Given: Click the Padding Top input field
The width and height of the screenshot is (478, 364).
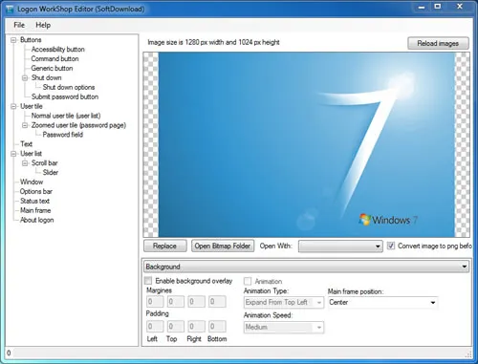Looking at the screenshot, I should coord(176,326).
